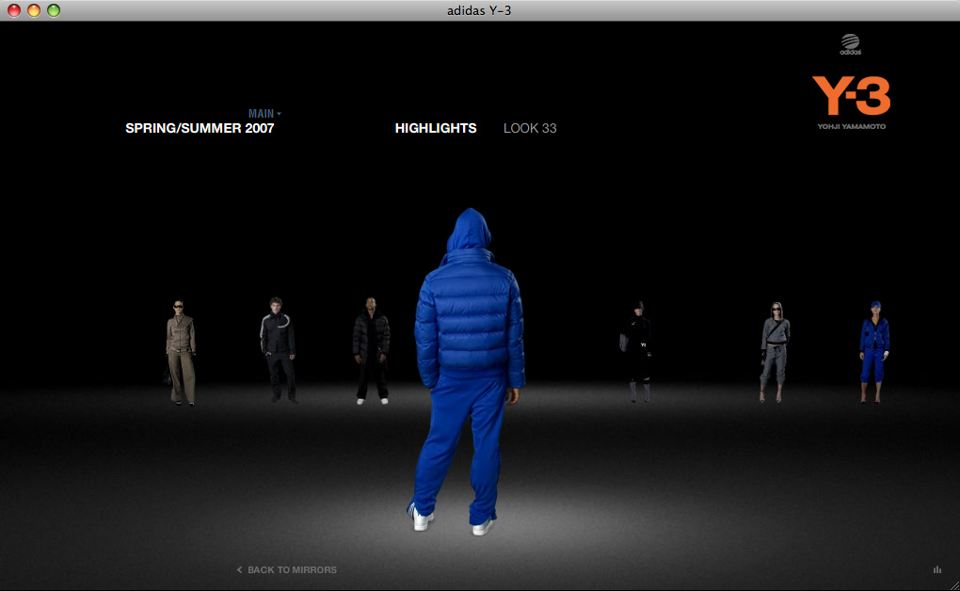Select the model in grey sweatsuit
The image size is (960, 591).
[x=775, y=352]
